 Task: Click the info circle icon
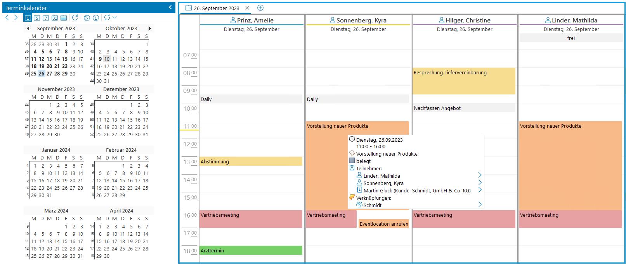coord(96,18)
